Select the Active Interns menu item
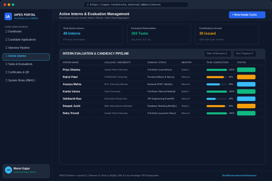This screenshot has width=272, height=181. click(26, 57)
